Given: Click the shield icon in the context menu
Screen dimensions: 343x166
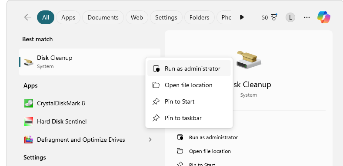Looking at the screenshot, I should click(x=156, y=68).
